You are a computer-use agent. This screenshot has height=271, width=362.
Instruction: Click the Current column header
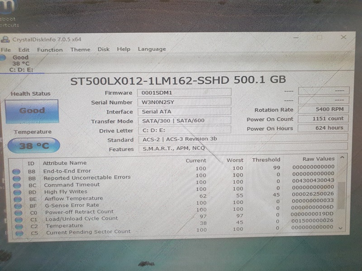[196, 161]
